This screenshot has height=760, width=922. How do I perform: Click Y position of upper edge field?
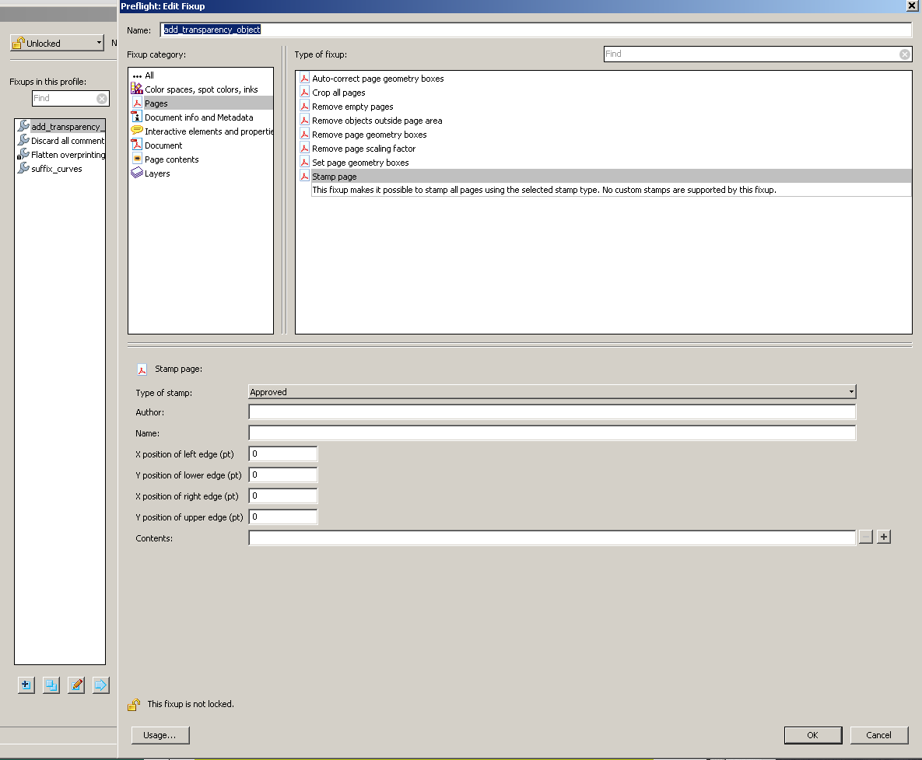[x=283, y=517]
